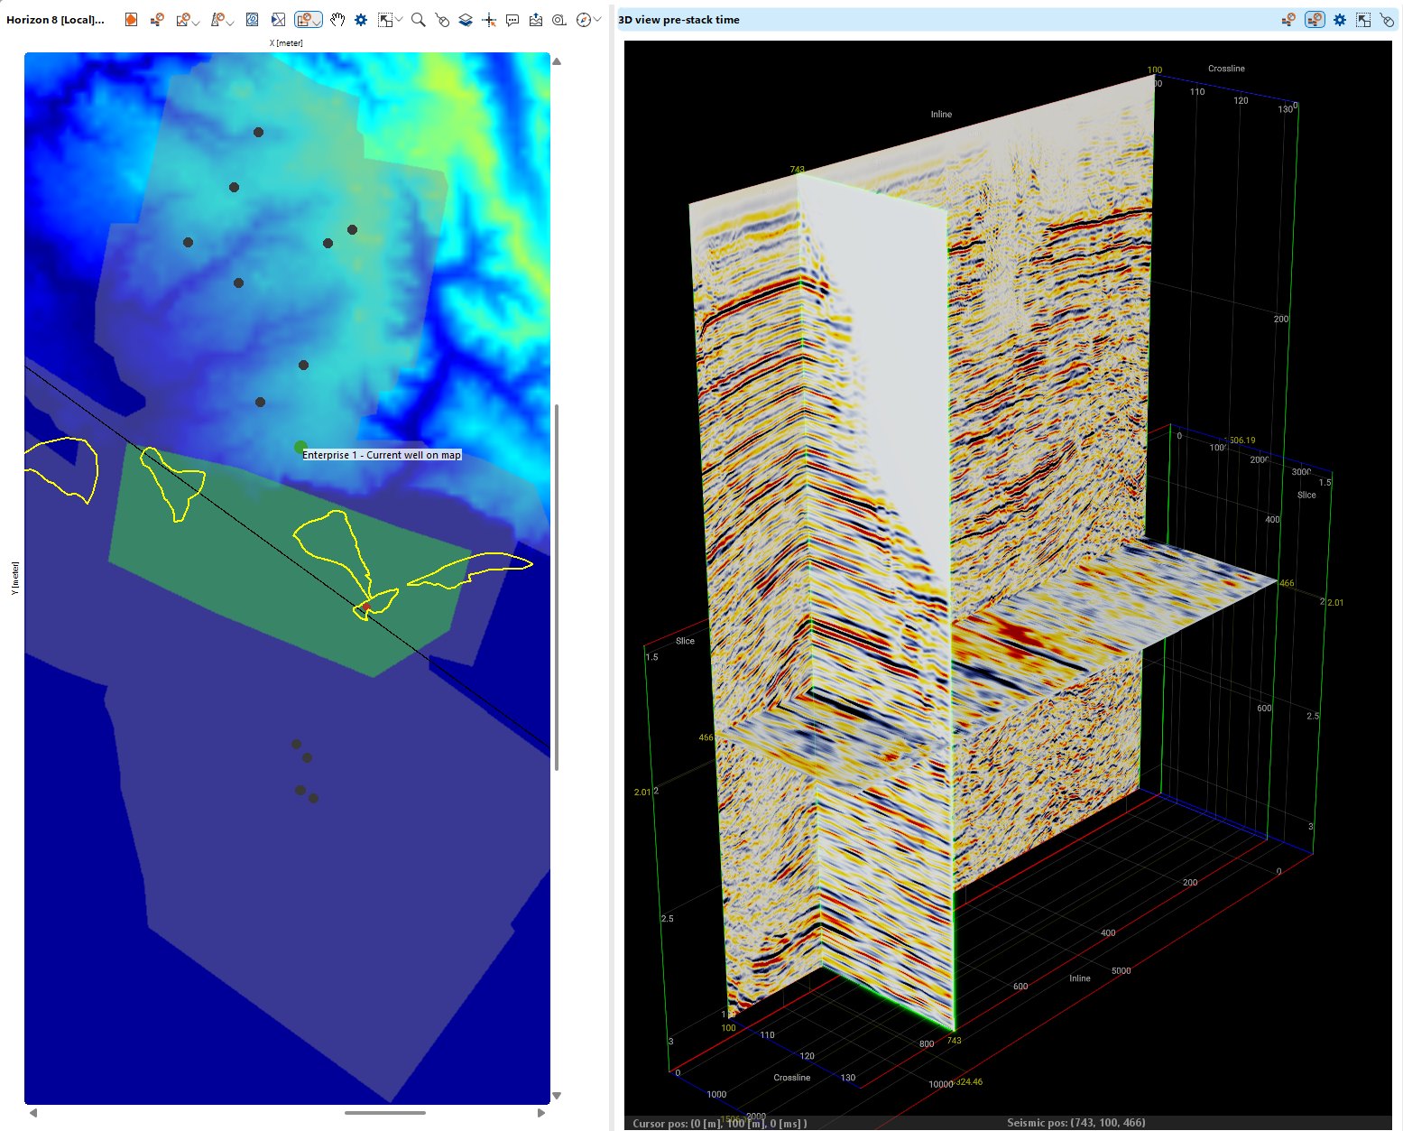
Task: Select the Horizon 8 [Local] view title
Action: pos(55,20)
